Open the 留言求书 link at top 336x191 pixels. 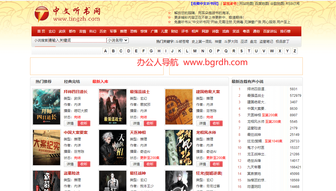229,4
